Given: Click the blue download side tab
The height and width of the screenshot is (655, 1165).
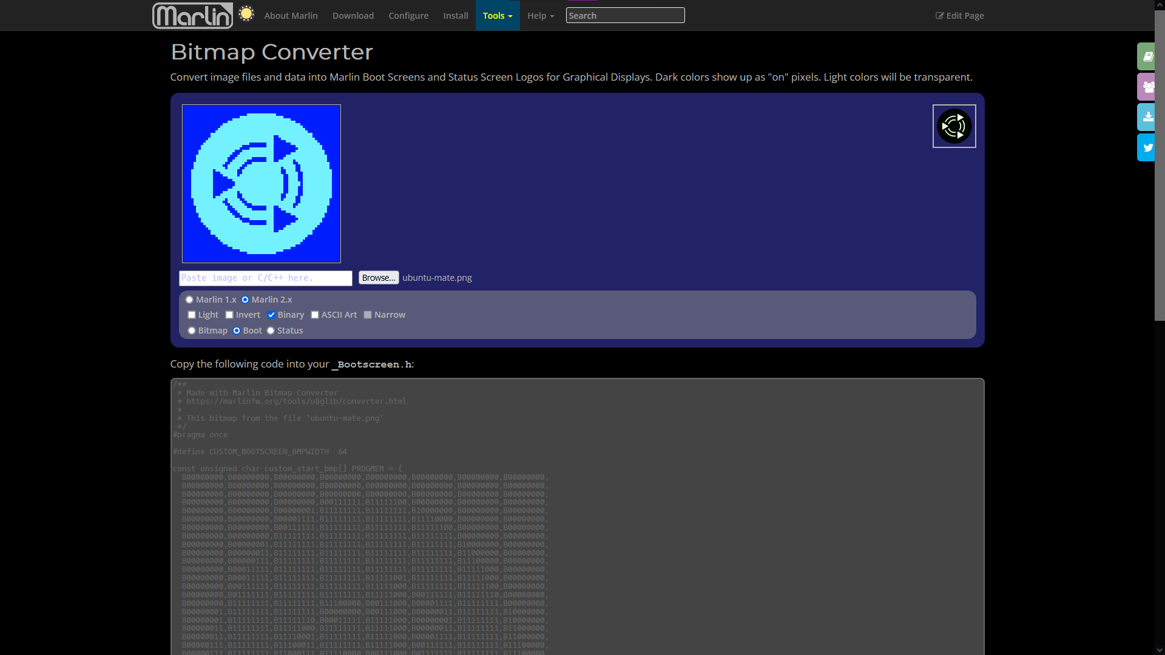Looking at the screenshot, I should [1147, 117].
